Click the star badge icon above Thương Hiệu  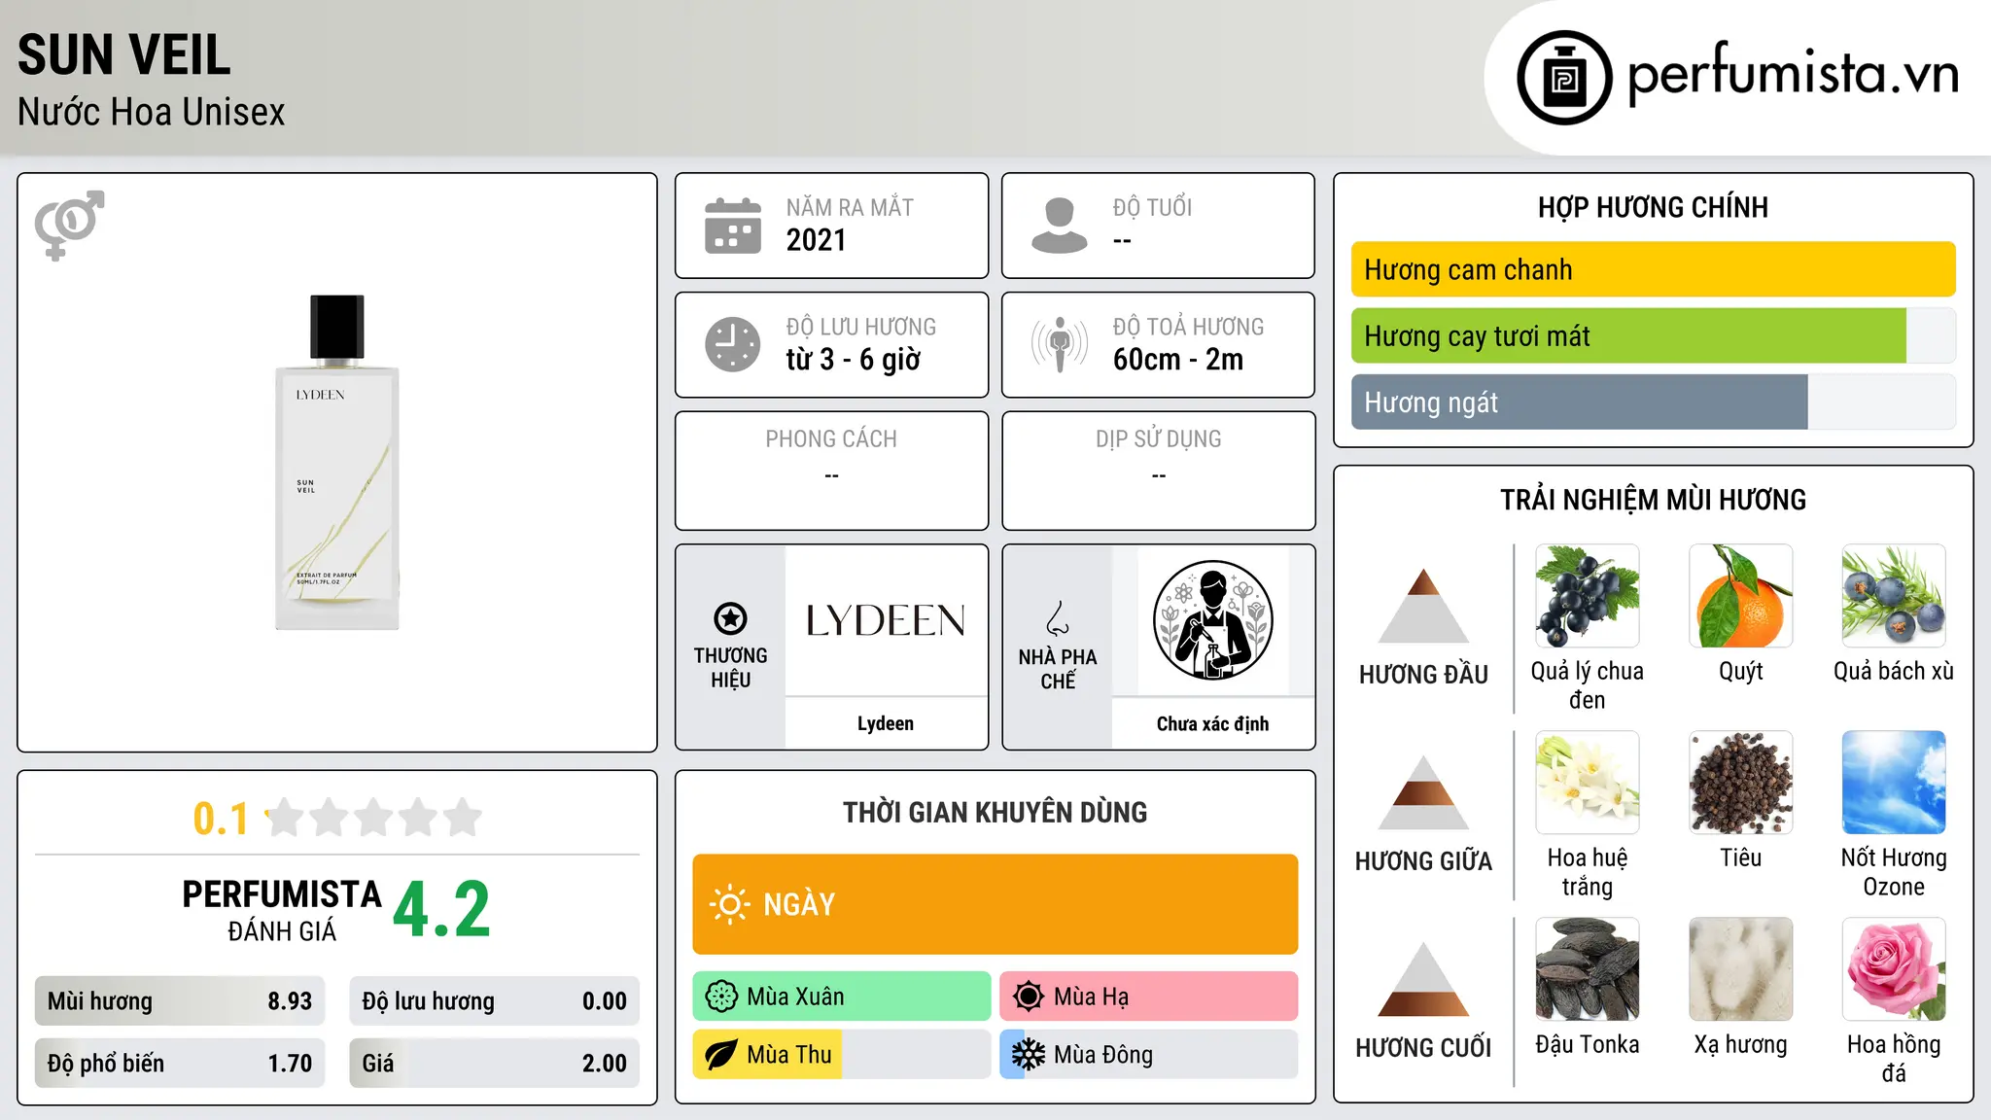[730, 617]
